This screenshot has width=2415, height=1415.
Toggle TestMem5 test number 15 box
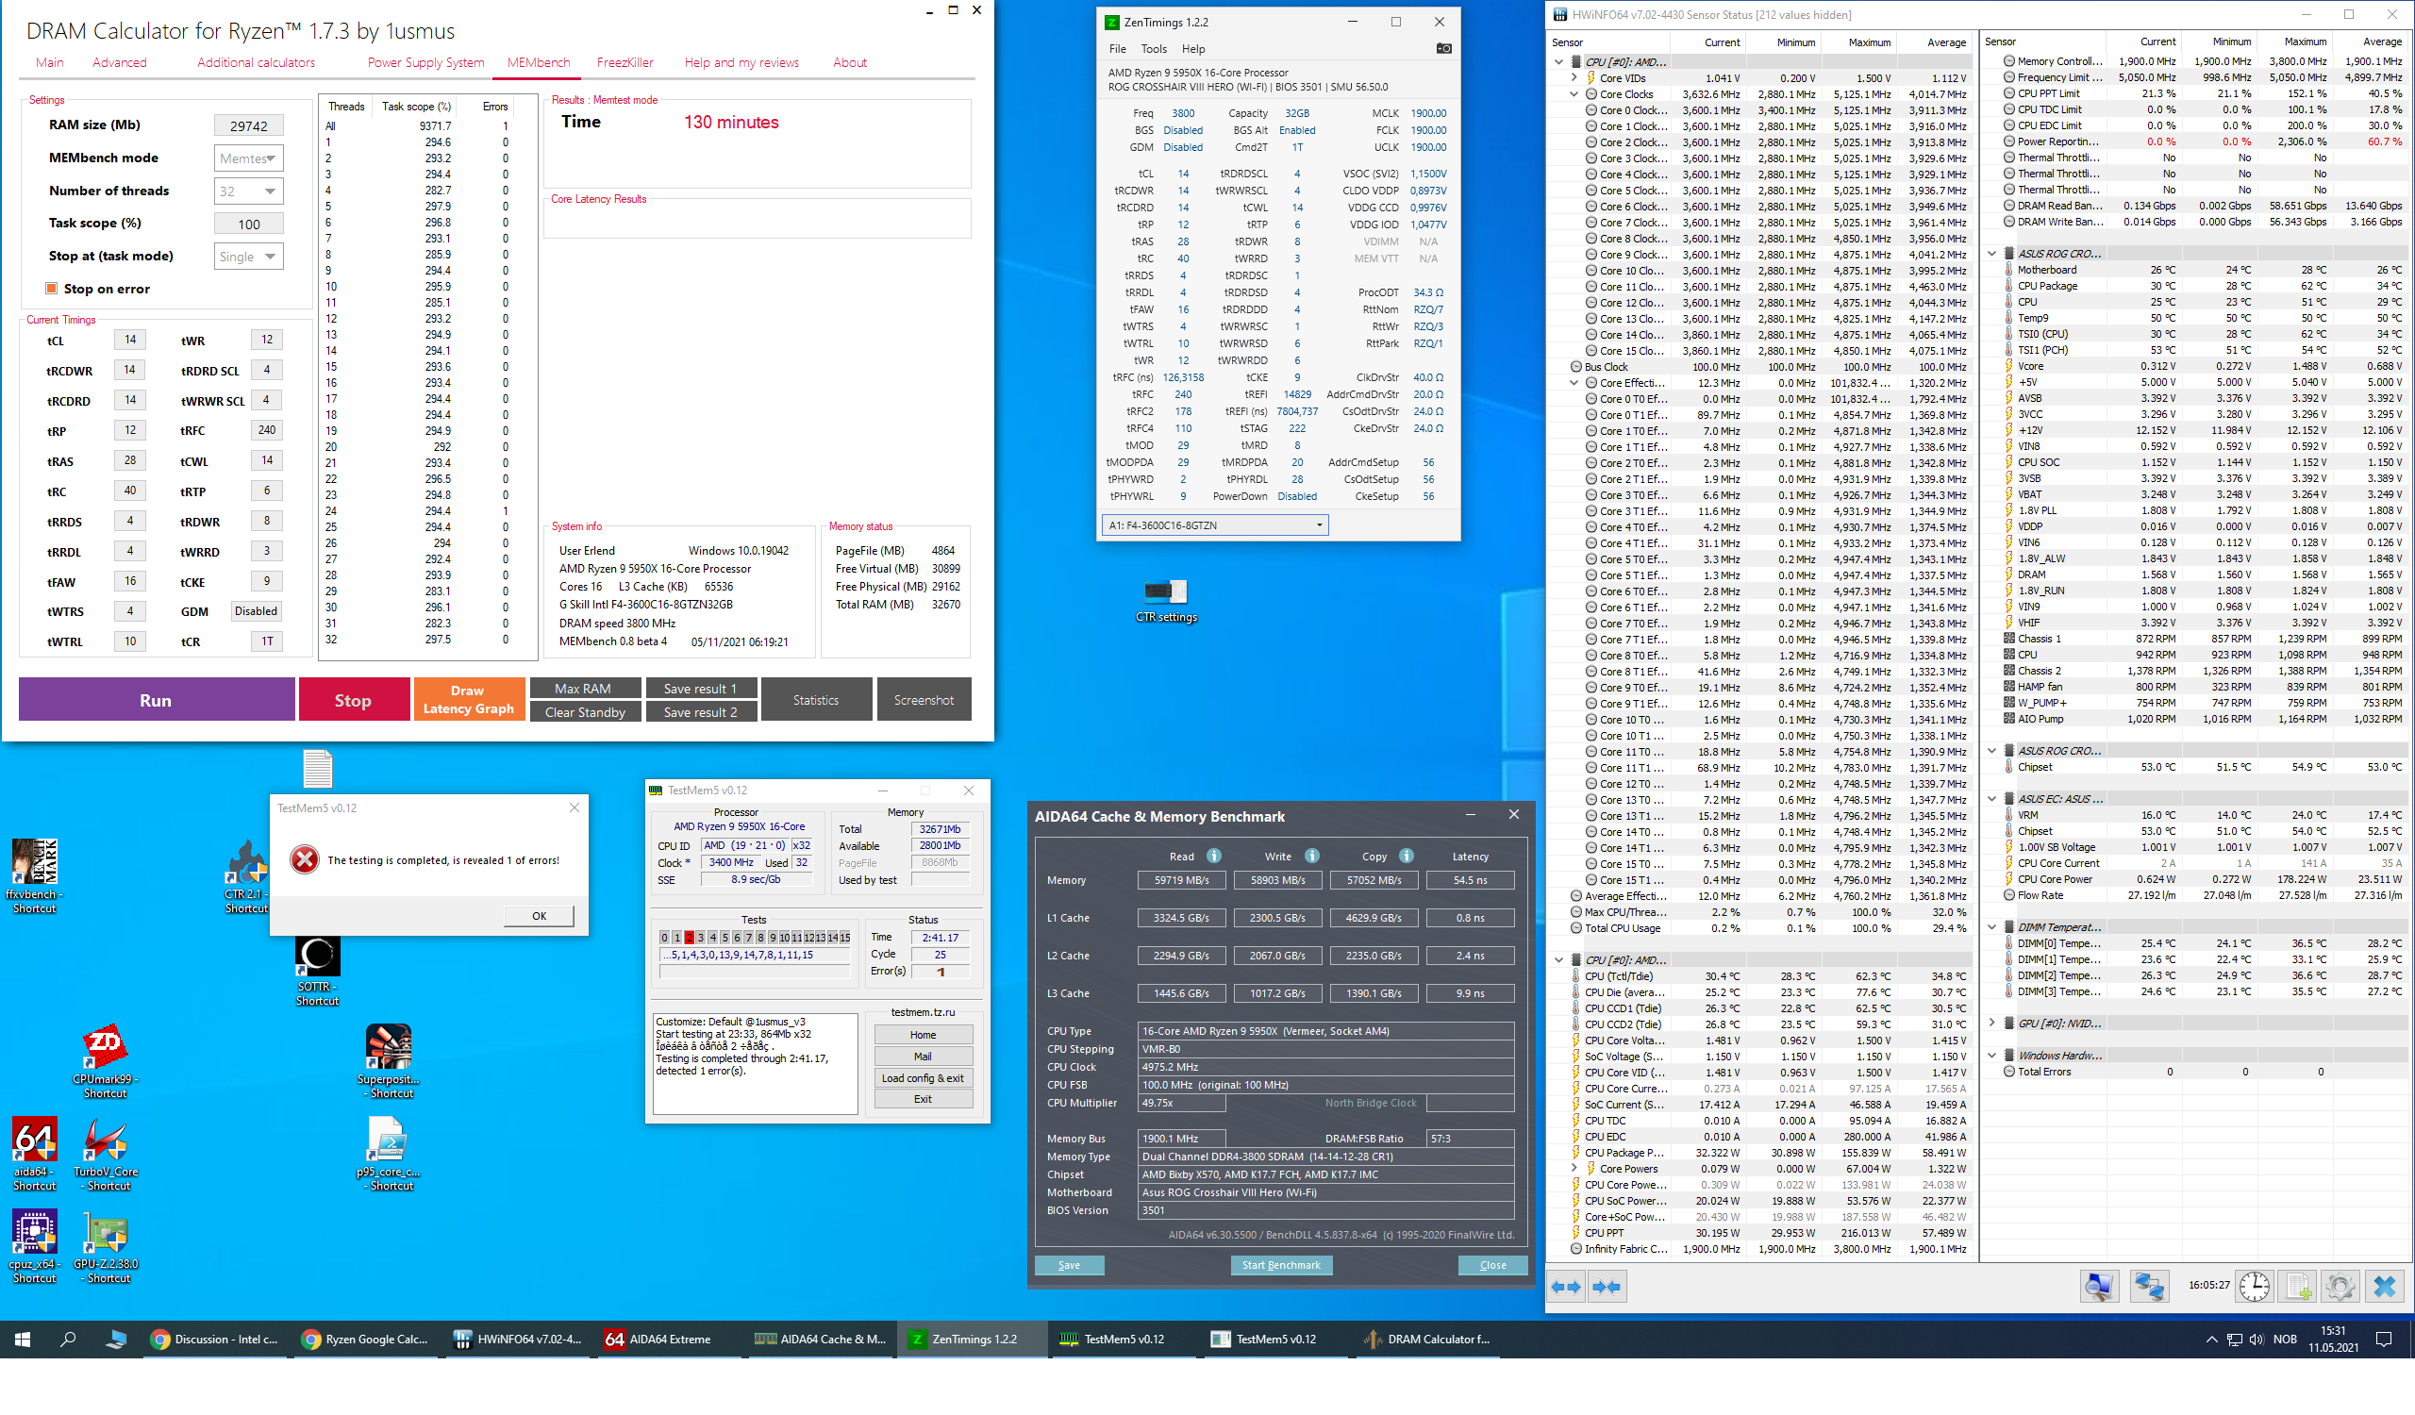[x=844, y=938]
